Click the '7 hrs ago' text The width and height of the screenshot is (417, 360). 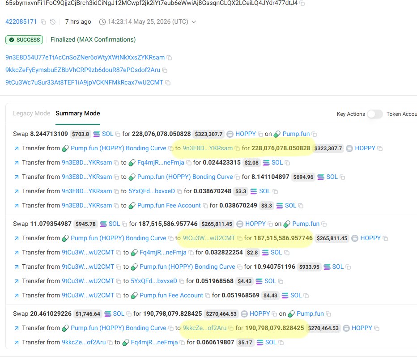[x=78, y=21]
